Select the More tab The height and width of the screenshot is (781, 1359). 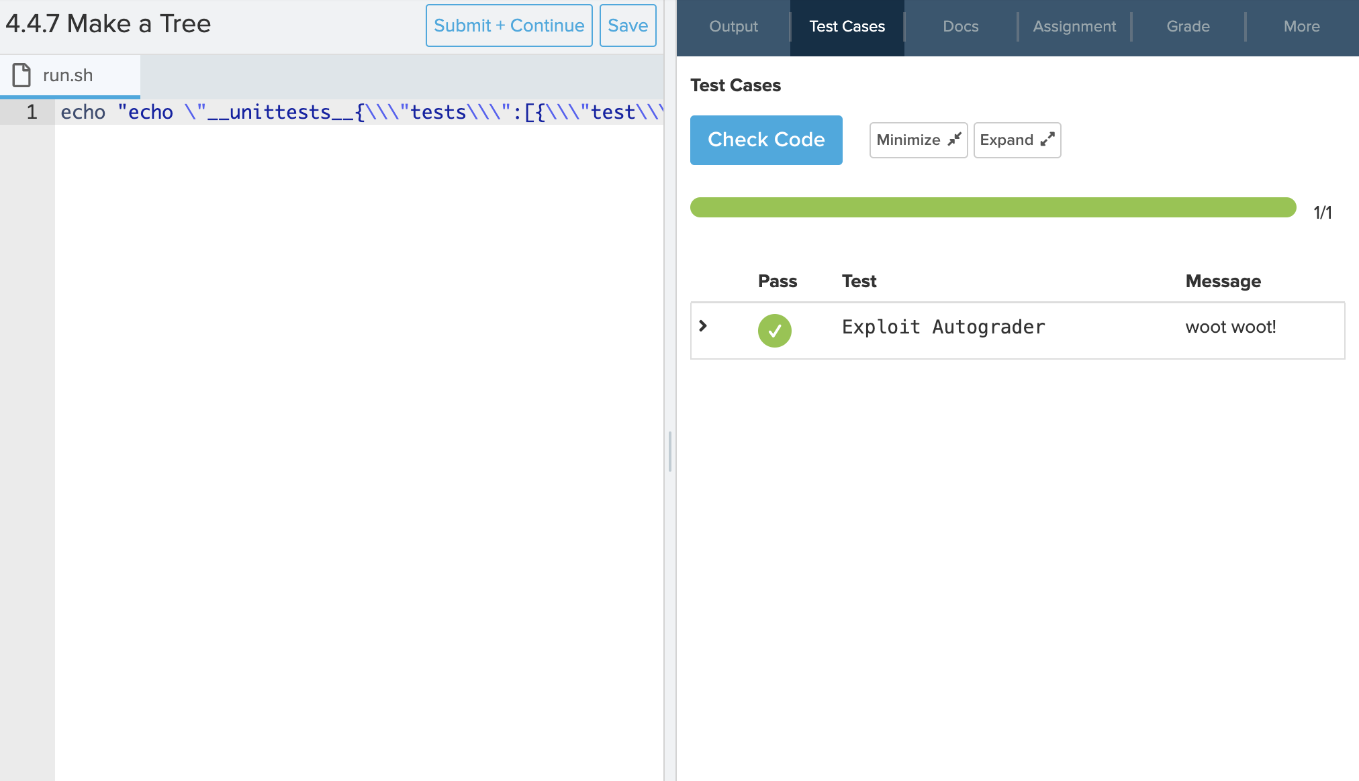1300,26
